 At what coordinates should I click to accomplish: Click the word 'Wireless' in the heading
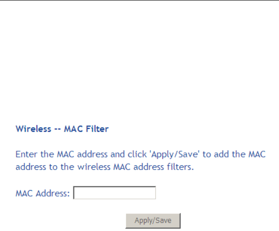click(x=33, y=129)
